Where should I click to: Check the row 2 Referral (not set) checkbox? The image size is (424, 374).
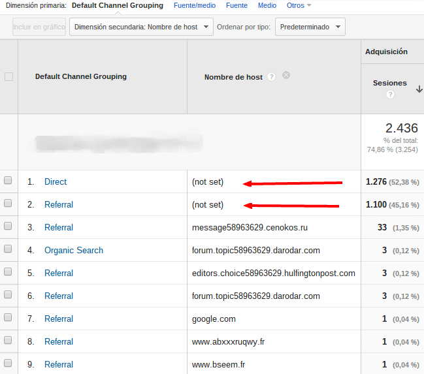tap(8, 203)
